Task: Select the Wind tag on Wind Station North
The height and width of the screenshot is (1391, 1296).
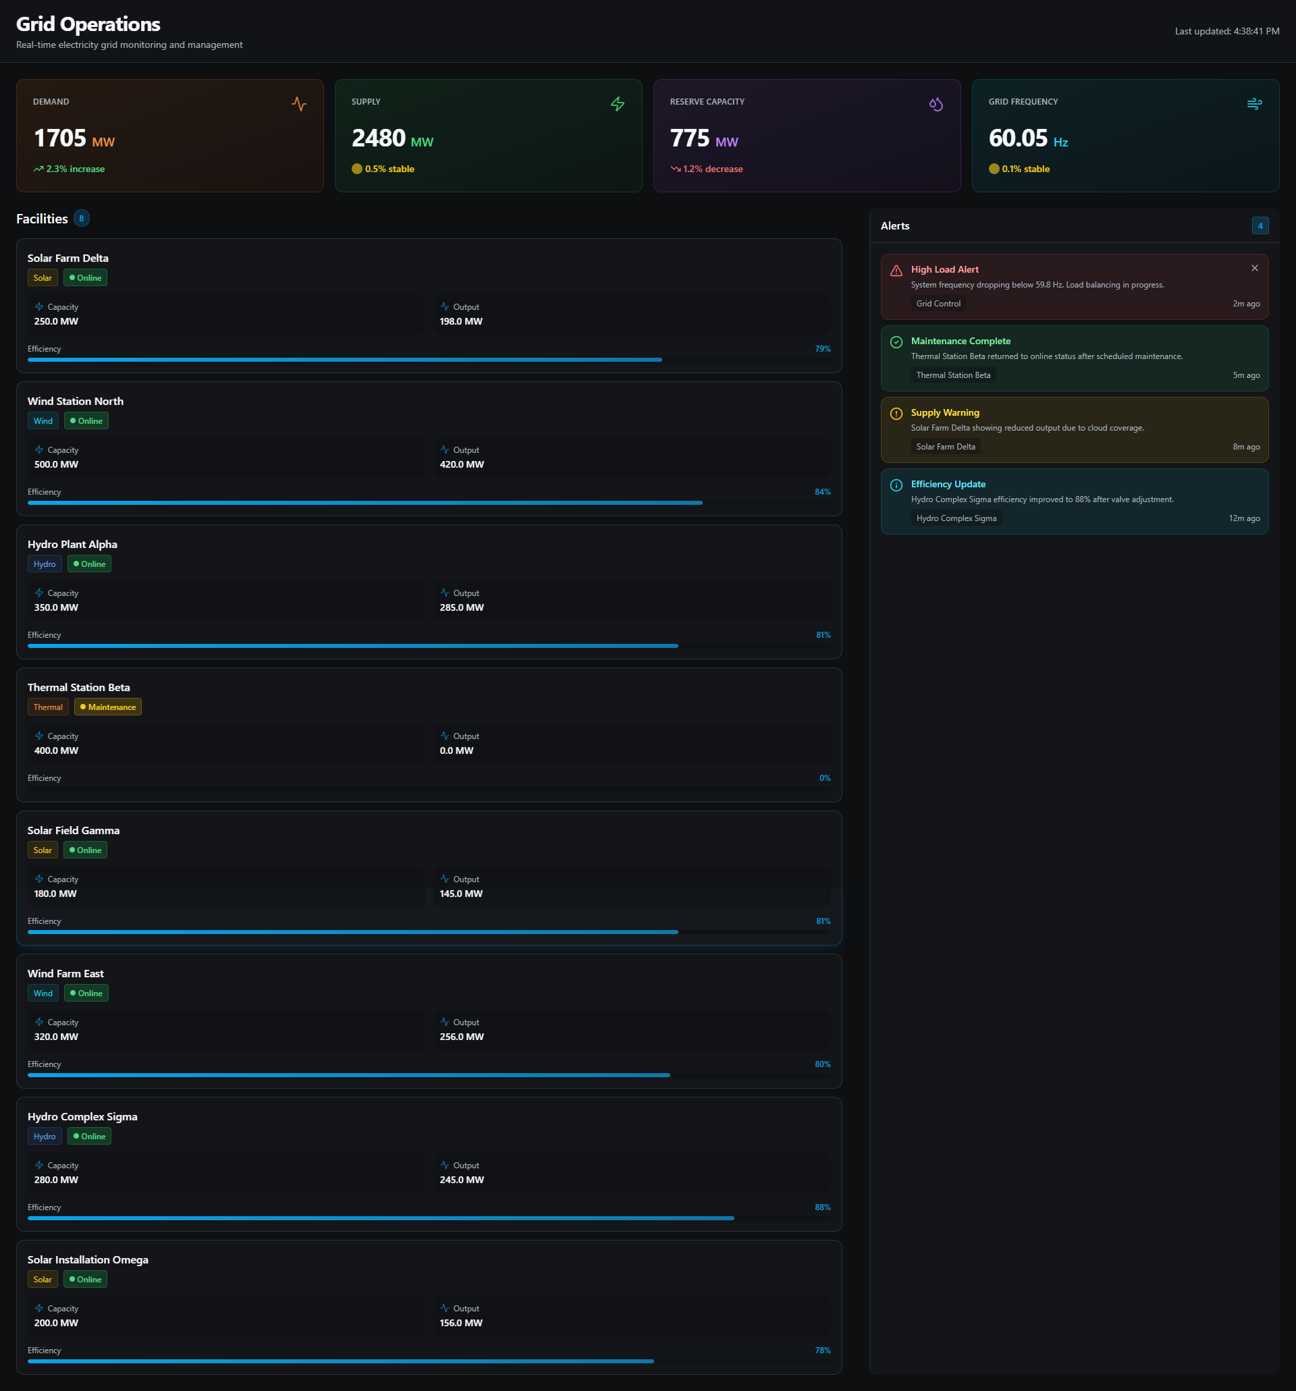Action: click(x=43, y=420)
